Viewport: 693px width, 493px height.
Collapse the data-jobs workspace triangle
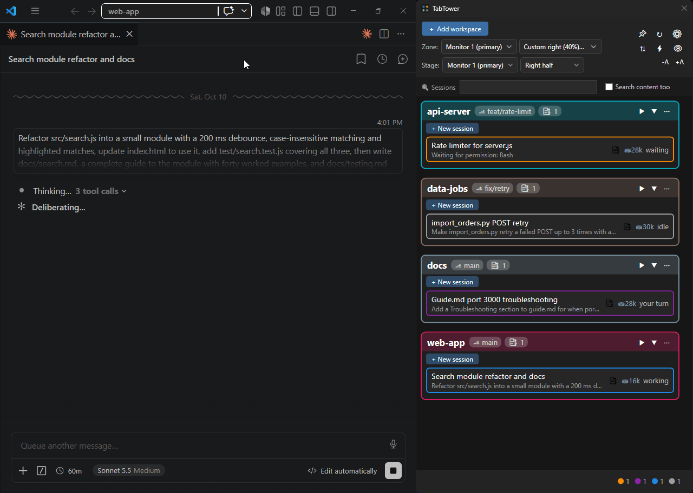point(654,188)
